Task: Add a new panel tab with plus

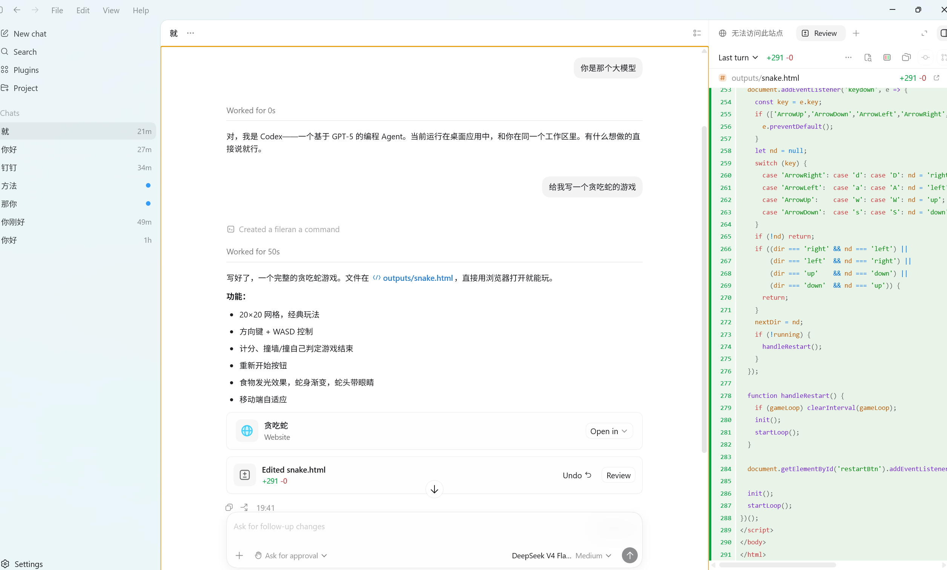Action: pyautogui.click(x=856, y=34)
